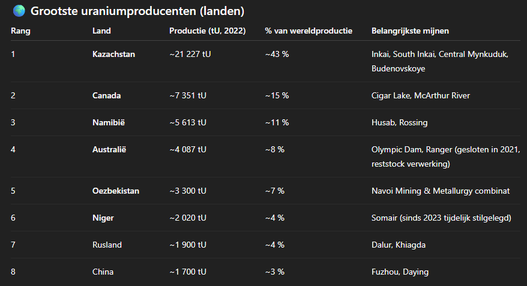Select the Australië country cell
The width and height of the screenshot is (527, 286).
(109, 149)
